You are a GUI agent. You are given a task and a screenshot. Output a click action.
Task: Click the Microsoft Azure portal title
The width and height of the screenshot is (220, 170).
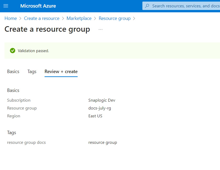coord(38,6)
